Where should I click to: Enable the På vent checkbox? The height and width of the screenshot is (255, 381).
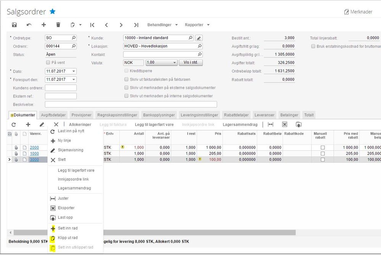pos(48,63)
